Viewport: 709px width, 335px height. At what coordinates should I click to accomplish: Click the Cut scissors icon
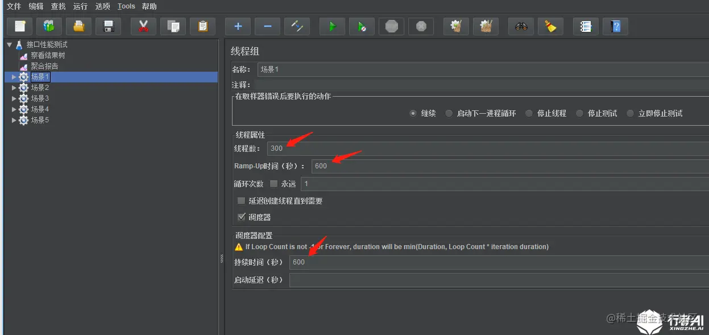coord(143,26)
